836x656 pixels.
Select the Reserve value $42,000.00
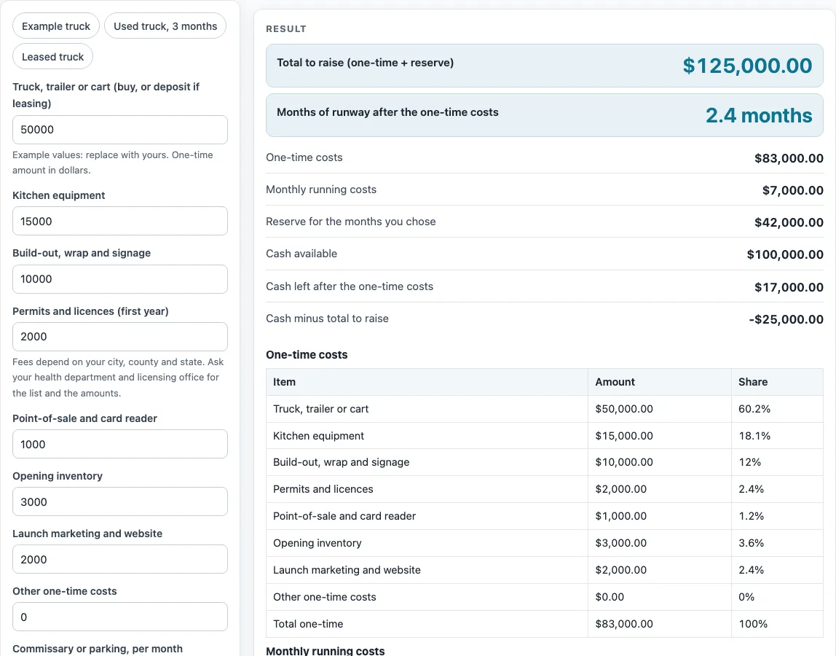coord(789,222)
